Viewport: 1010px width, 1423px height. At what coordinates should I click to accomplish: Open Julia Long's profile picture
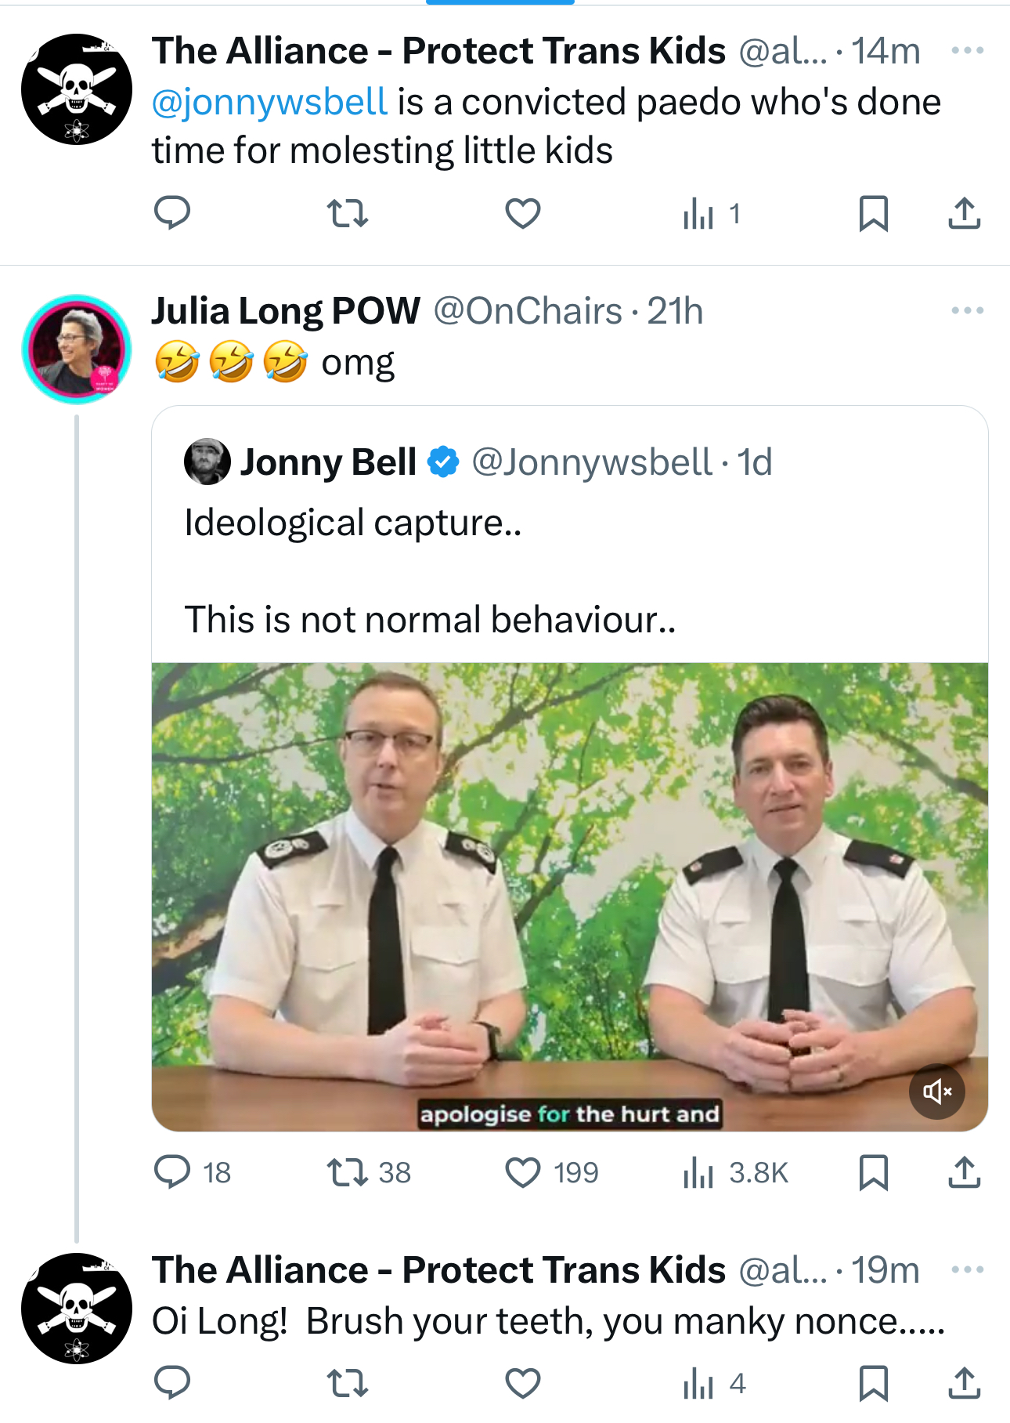(77, 349)
